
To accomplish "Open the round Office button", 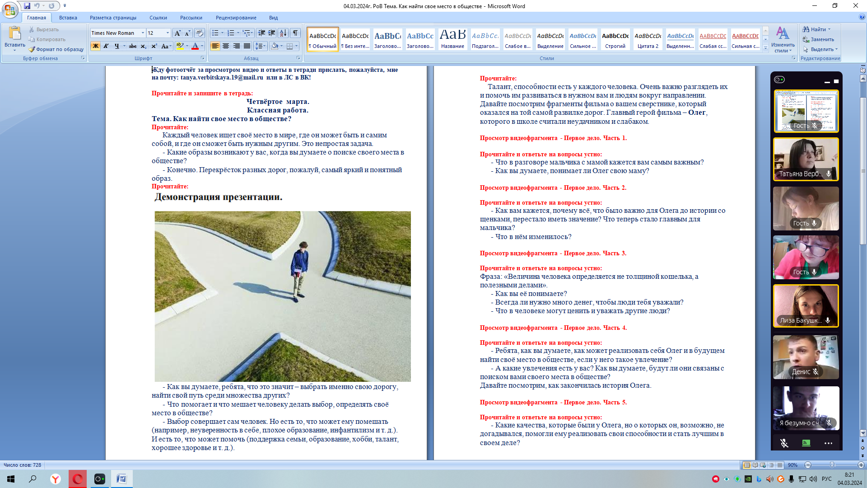I will (9, 9).
